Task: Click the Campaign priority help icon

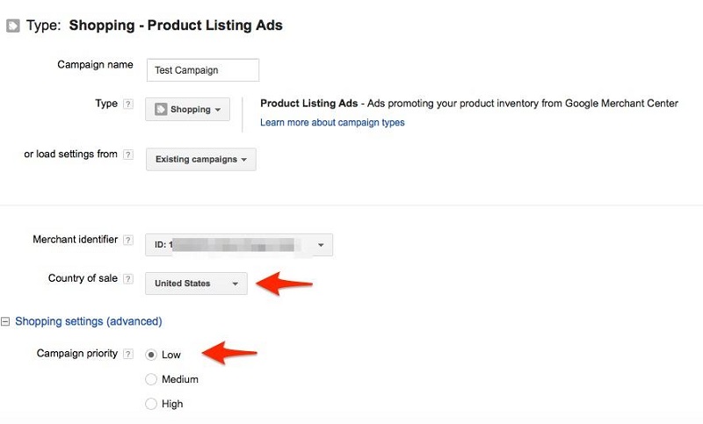Action: tap(128, 354)
